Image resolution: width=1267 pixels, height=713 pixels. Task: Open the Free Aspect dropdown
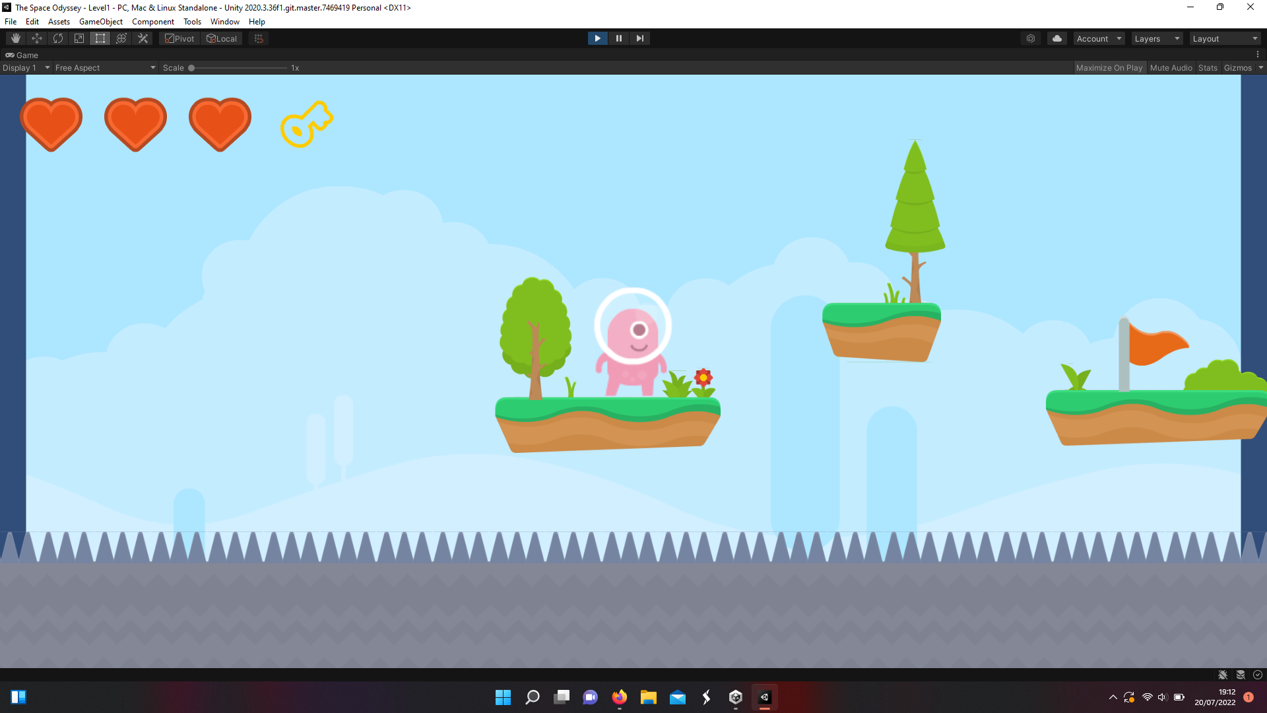pos(104,67)
